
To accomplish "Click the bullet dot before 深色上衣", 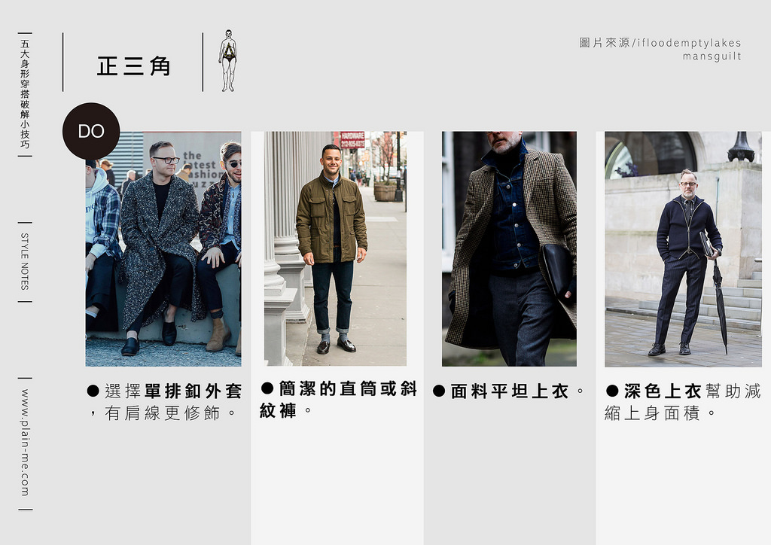I will click(612, 391).
